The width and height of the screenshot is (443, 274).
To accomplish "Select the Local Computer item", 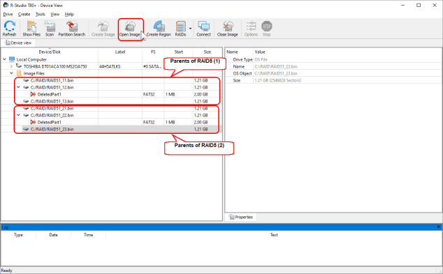I will point(31,59).
